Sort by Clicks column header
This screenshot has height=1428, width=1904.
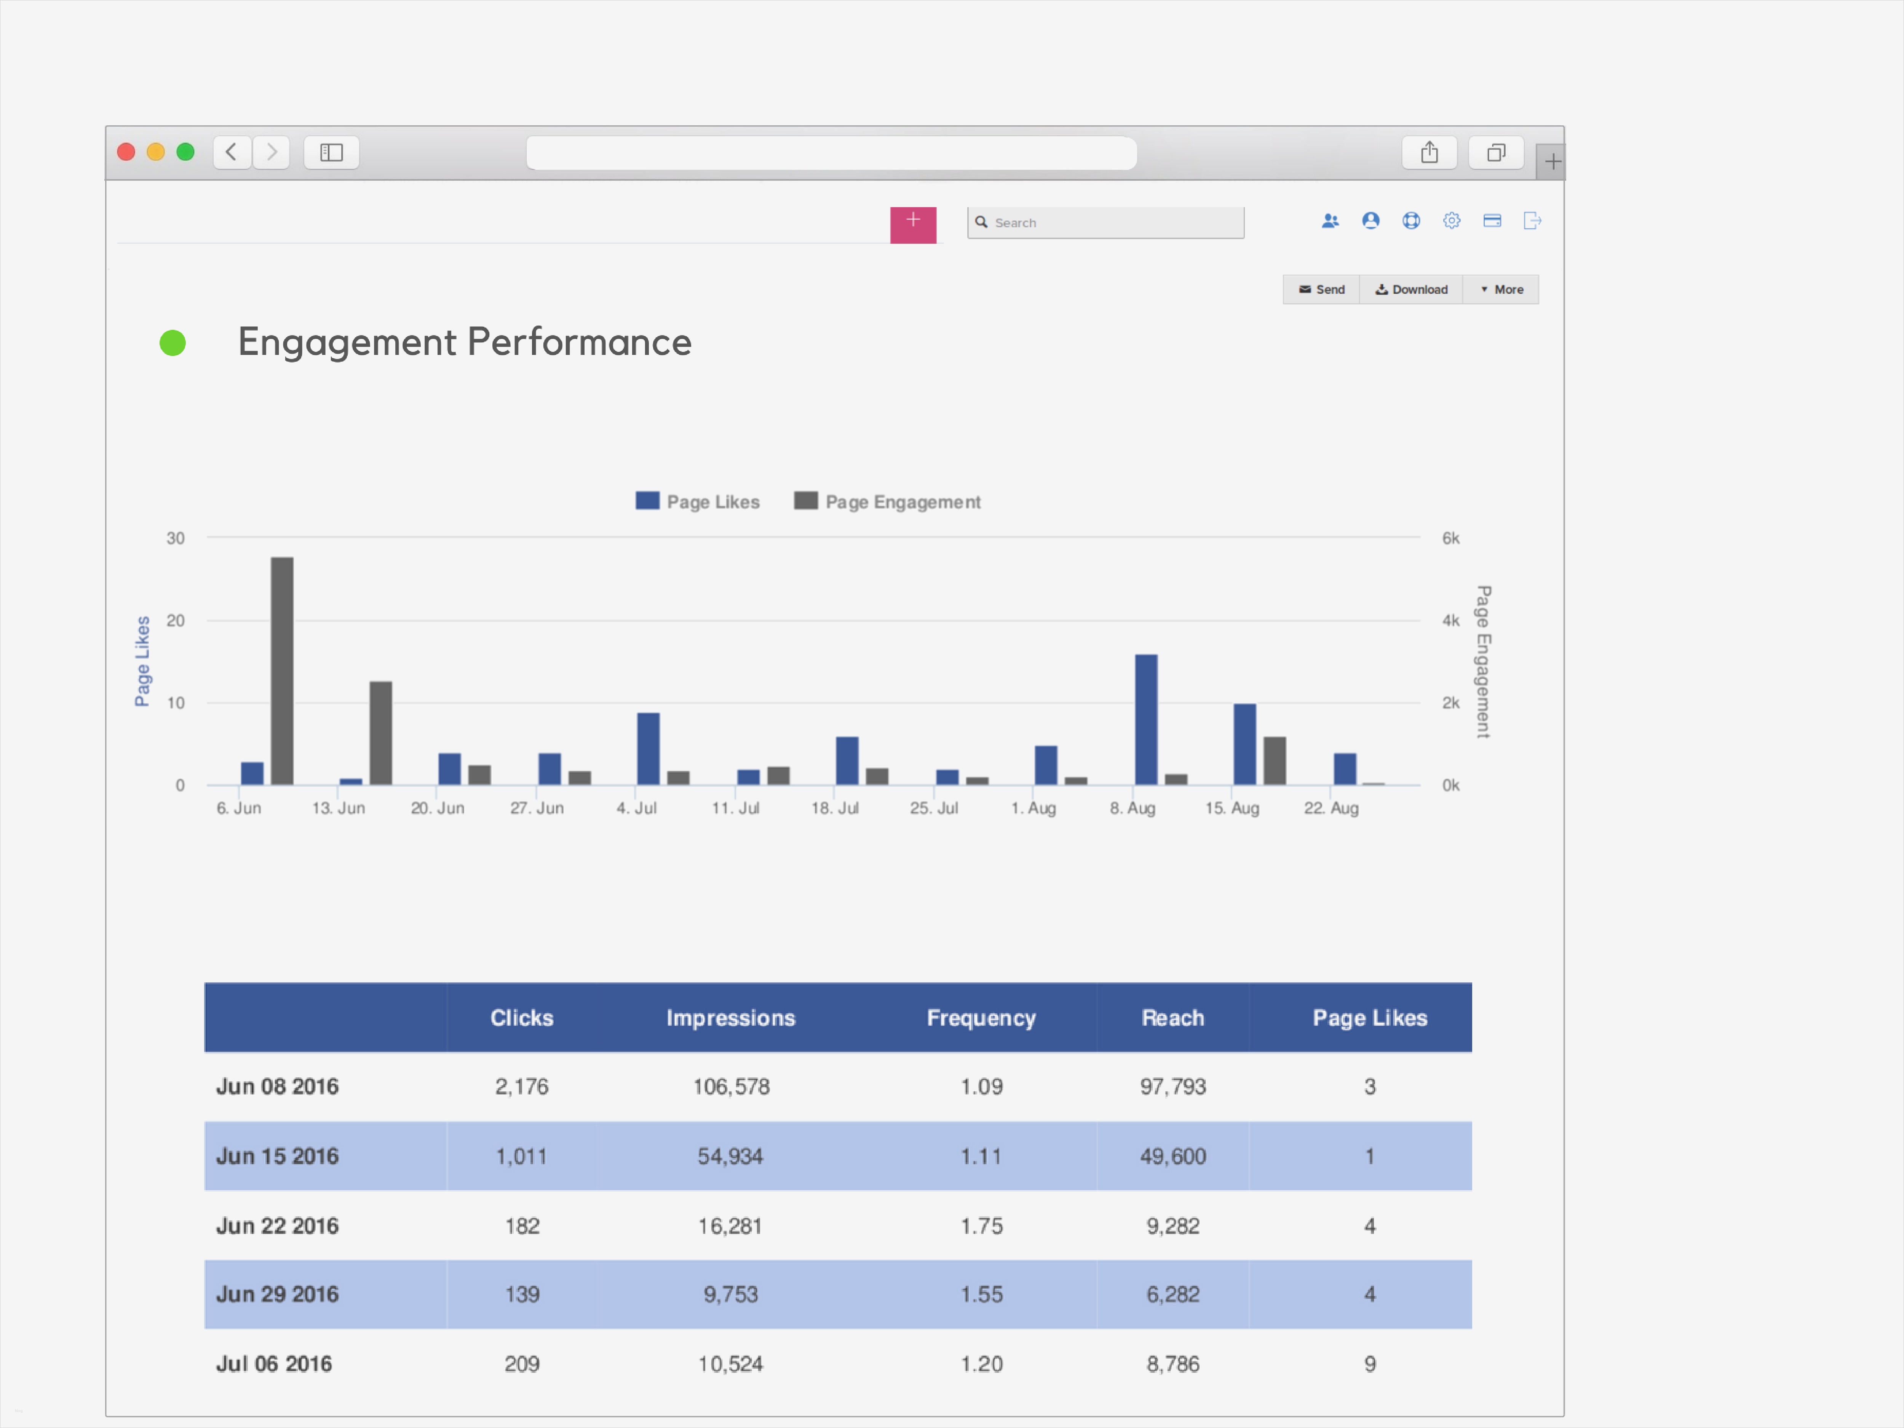522,1018
